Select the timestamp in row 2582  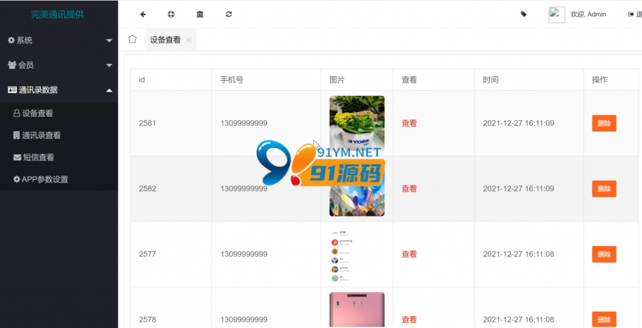pyautogui.click(x=518, y=189)
